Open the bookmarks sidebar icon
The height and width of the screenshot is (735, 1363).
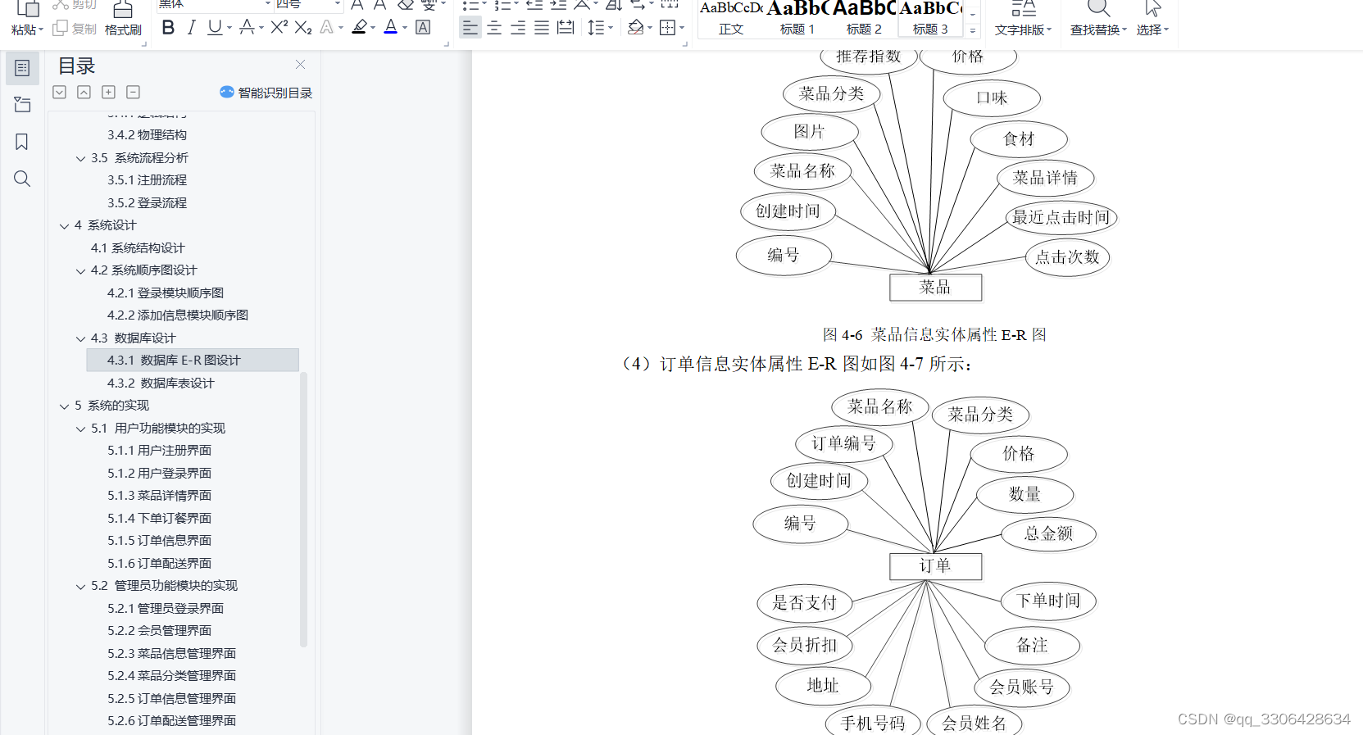point(22,142)
